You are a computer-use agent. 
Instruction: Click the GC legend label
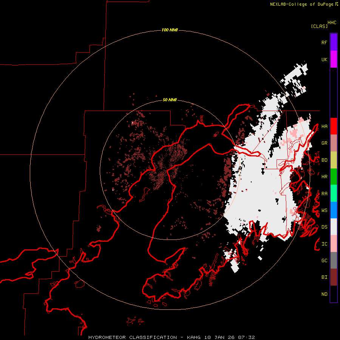(x=324, y=261)
